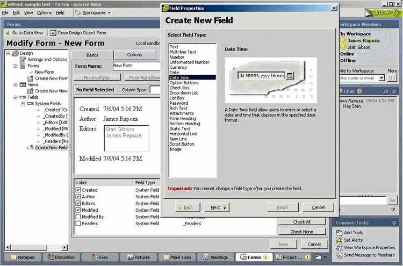403x266 pixels.
Task: Uncheck the Created field checkbox
Action: [78, 190]
